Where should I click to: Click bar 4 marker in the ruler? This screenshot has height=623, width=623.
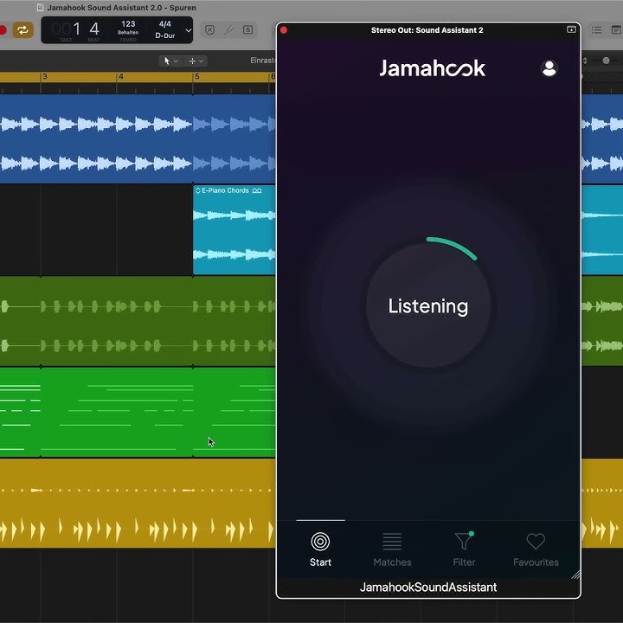tap(121, 76)
